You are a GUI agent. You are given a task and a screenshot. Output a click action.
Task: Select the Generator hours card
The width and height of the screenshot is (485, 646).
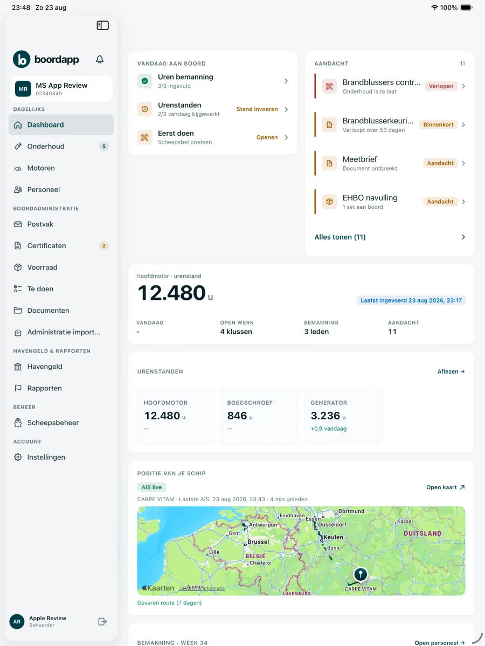(x=343, y=416)
